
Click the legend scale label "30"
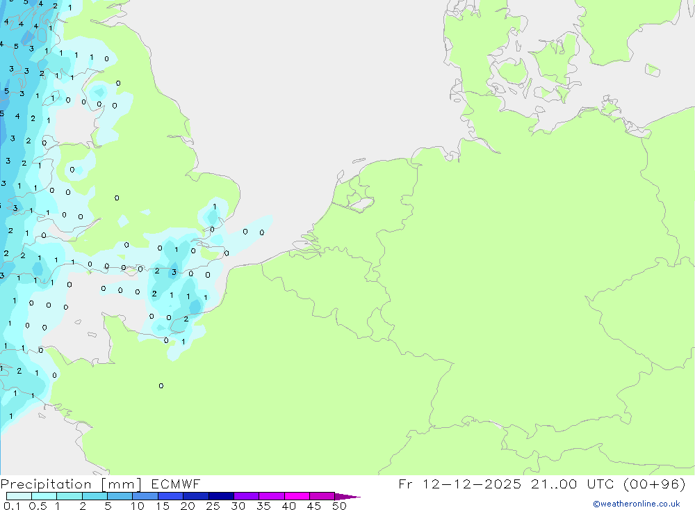[238, 506]
